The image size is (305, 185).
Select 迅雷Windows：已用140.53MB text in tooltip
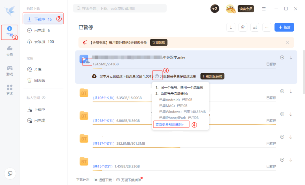click(182, 112)
